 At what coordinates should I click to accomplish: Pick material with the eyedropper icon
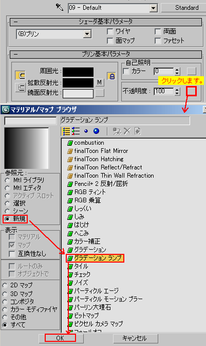click(x=60, y=7)
